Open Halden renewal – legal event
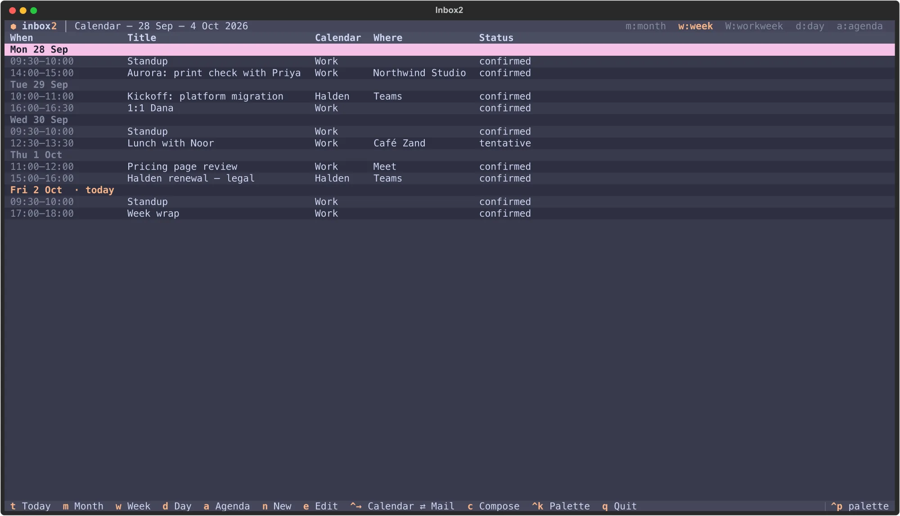Viewport: 900px width, 516px height. (x=450, y=178)
